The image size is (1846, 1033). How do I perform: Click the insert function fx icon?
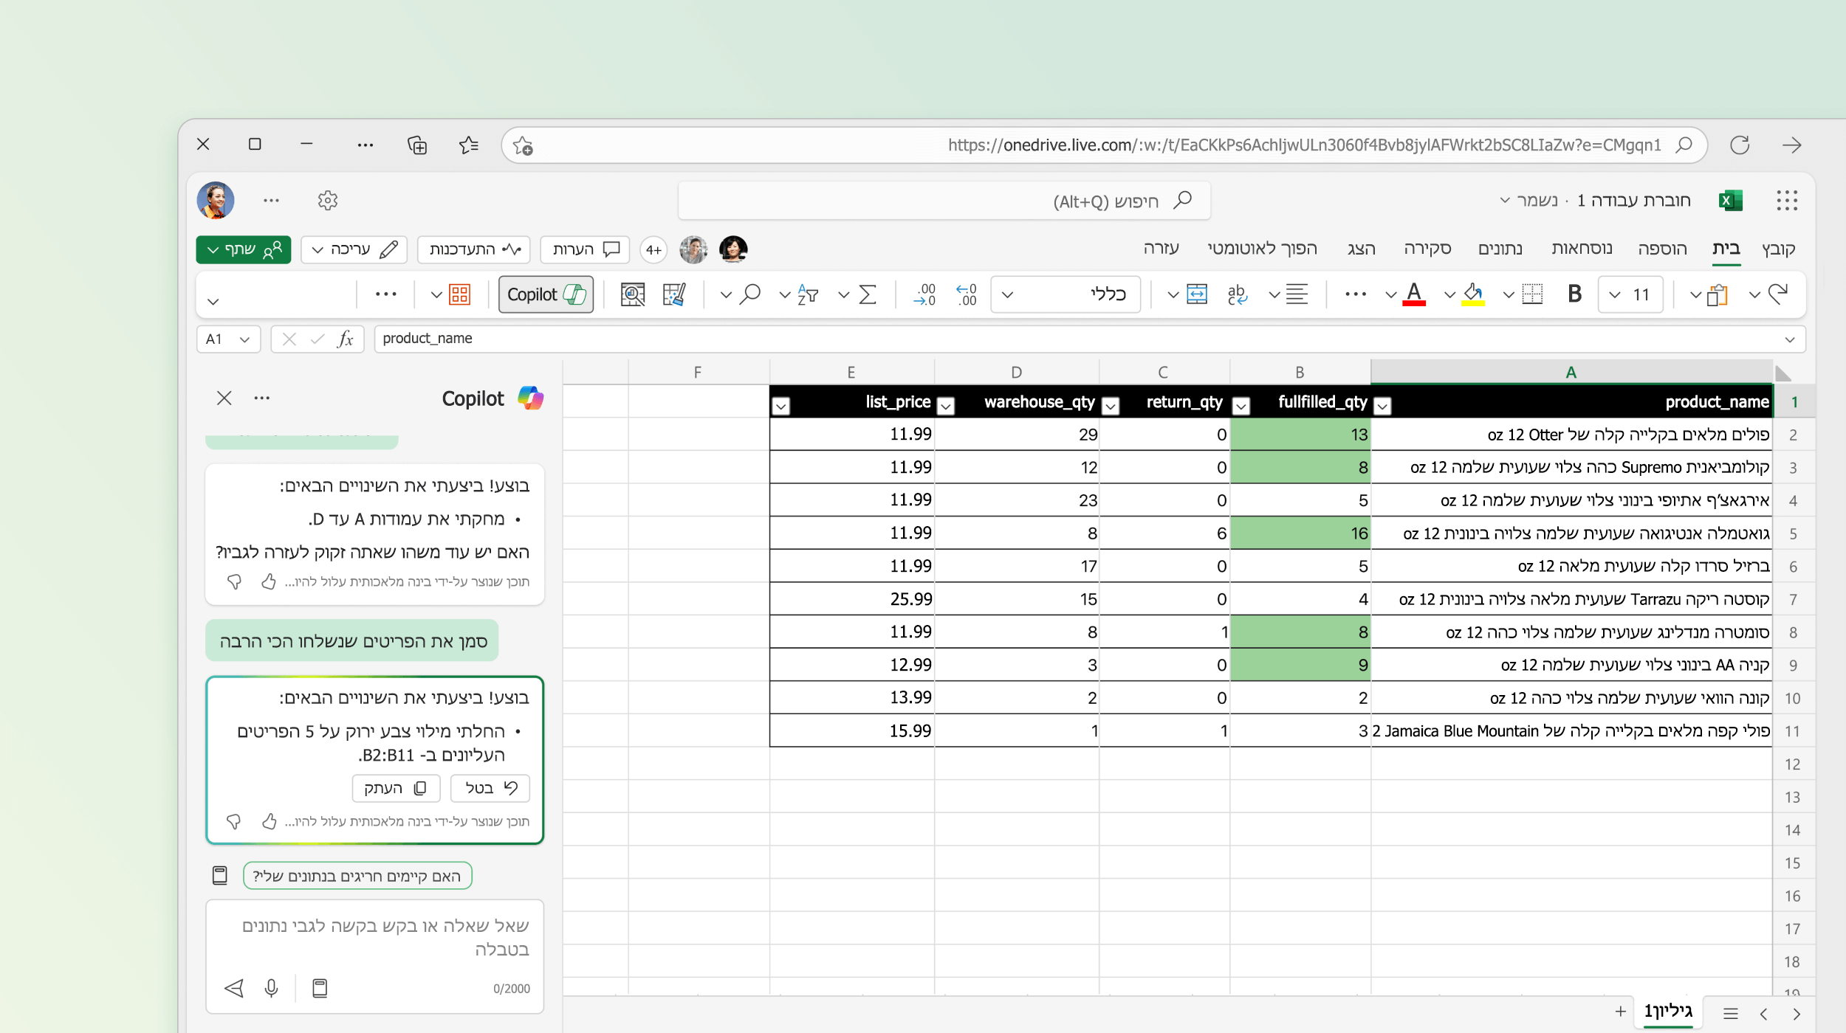[345, 339]
